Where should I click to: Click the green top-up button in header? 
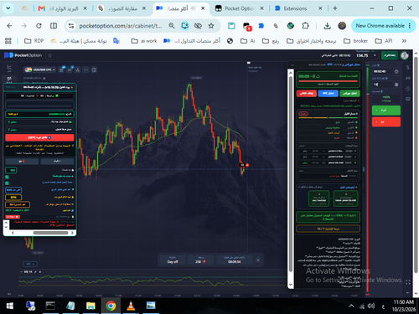coord(390,55)
